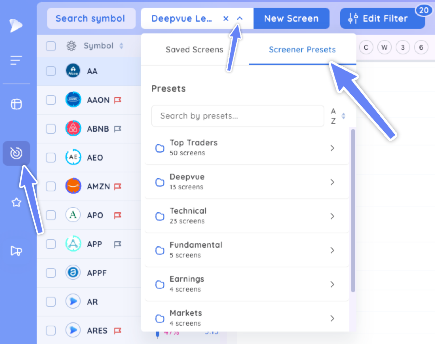Click the Search by presets field

coord(237,116)
